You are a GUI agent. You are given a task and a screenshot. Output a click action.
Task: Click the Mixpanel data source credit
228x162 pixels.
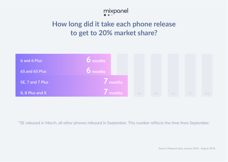pyautogui.click(x=187, y=148)
